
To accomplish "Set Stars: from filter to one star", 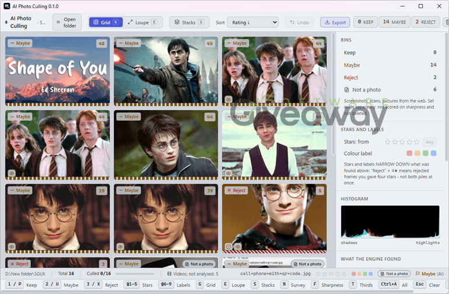I will [387, 142].
